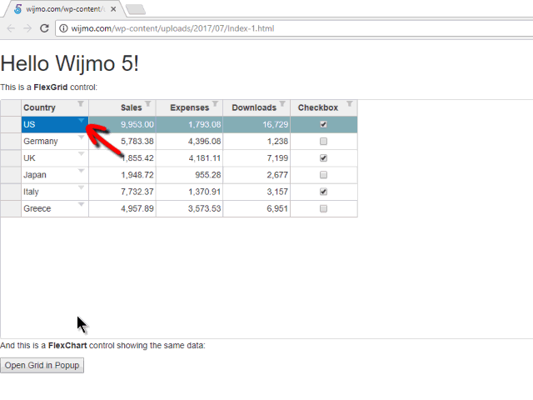This screenshot has height=400, width=533.
Task: Sort by clicking the Downloads column header
Action: coord(253,107)
